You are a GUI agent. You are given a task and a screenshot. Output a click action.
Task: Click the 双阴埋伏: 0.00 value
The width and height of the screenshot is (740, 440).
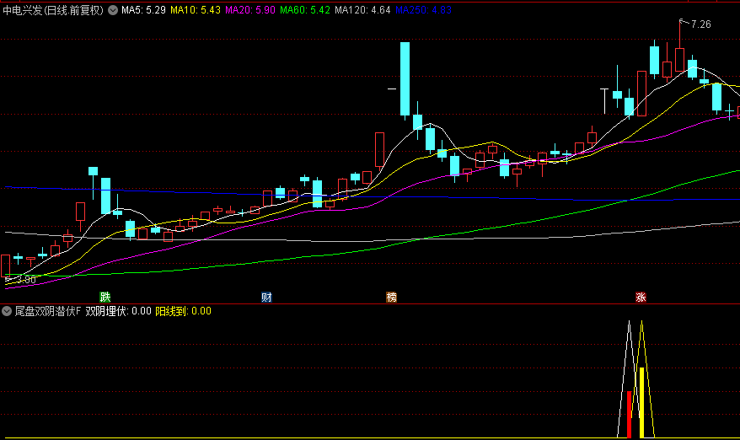[x=119, y=311]
